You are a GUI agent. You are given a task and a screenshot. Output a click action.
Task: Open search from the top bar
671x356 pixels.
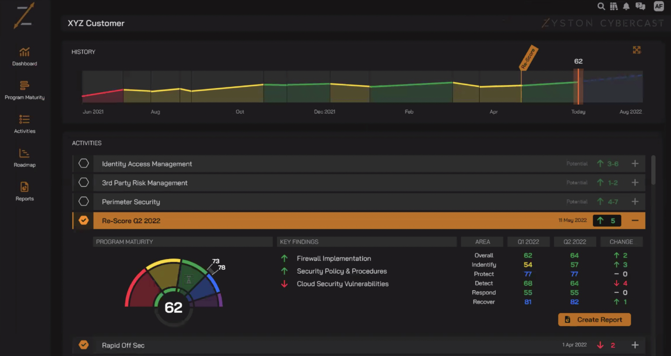tap(601, 6)
